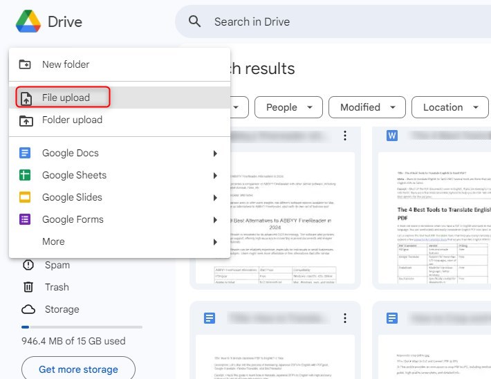This screenshot has height=379, width=491.
Task: Click the green Google Sheets icon
Action: (25, 175)
